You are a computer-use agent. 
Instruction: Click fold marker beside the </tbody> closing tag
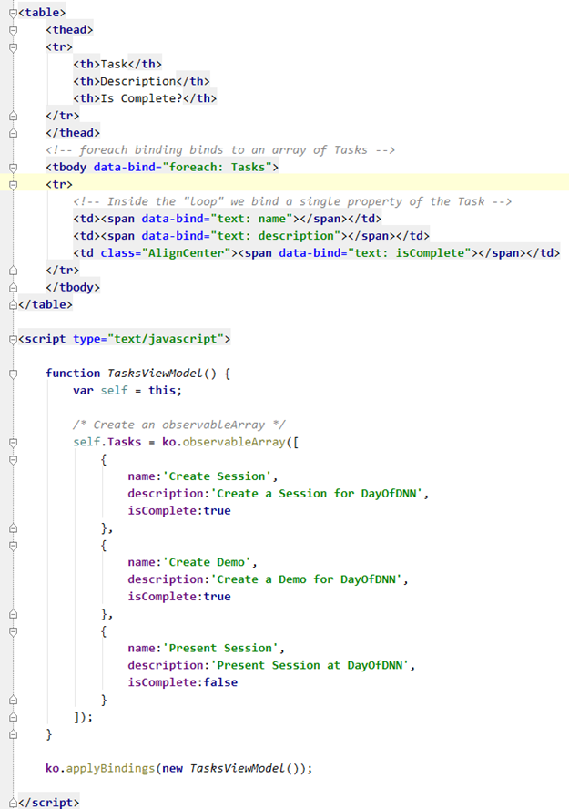tap(14, 287)
